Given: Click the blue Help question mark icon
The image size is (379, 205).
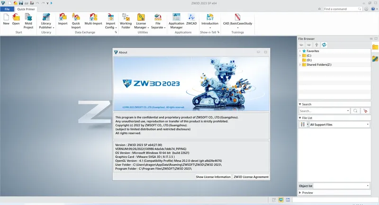Looking at the screenshot, I should [x=373, y=9].
